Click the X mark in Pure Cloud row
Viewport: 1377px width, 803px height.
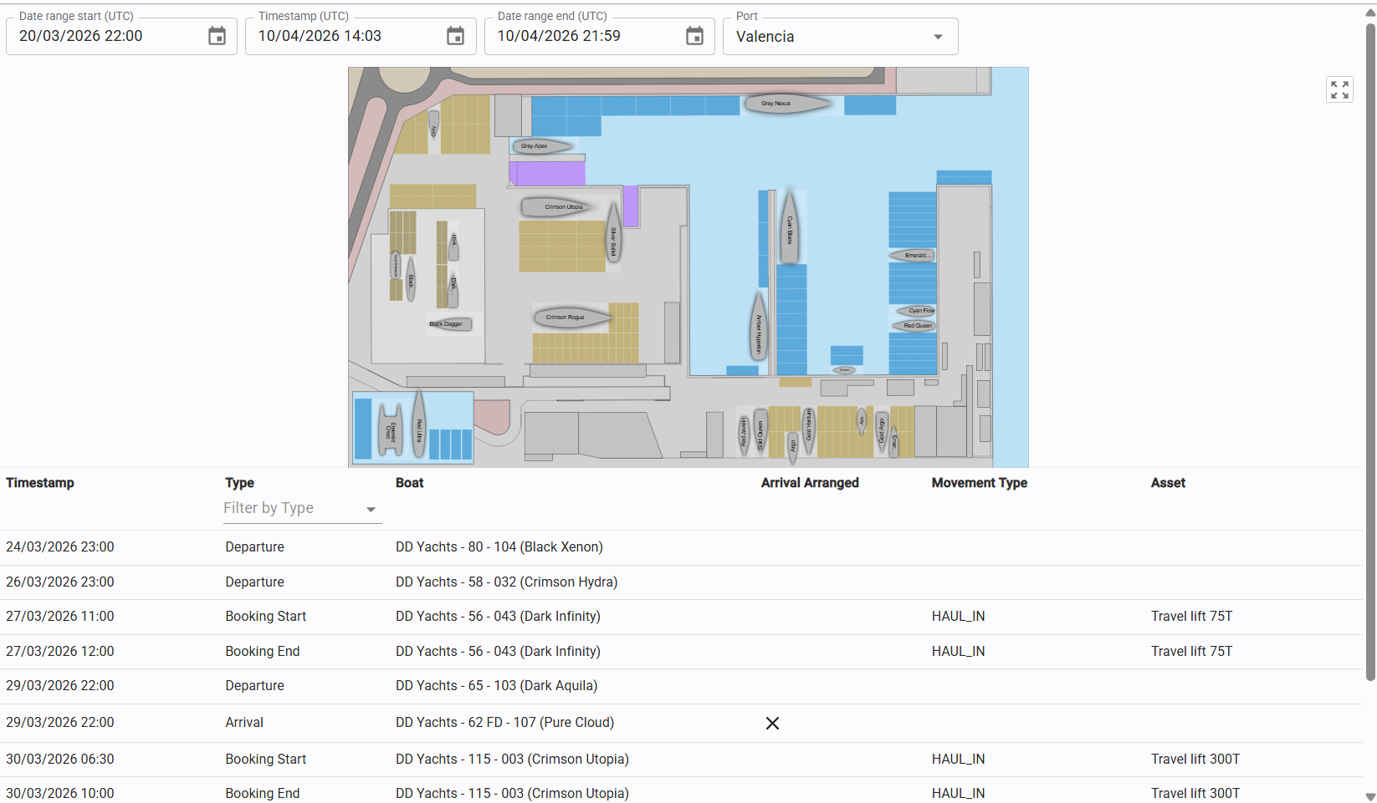(772, 724)
